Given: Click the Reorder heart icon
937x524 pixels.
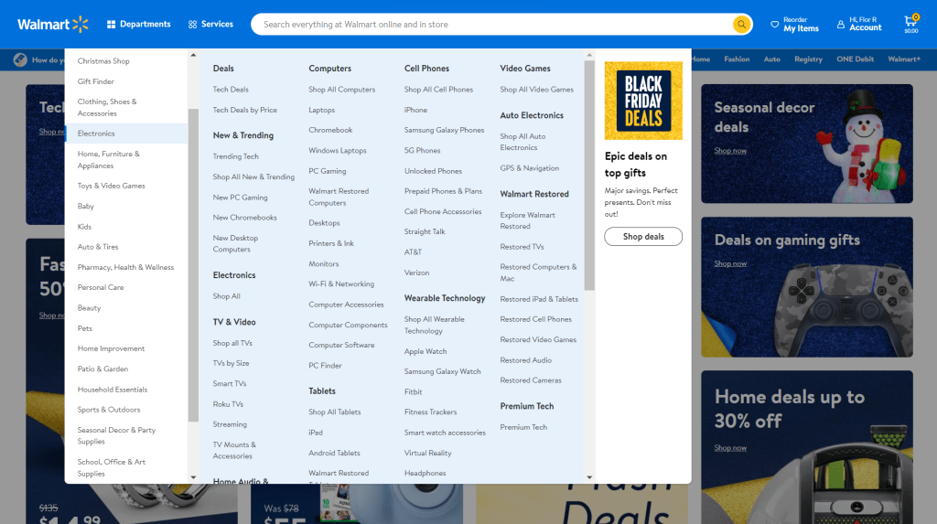Looking at the screenshot, I should [x=774, y=25].
